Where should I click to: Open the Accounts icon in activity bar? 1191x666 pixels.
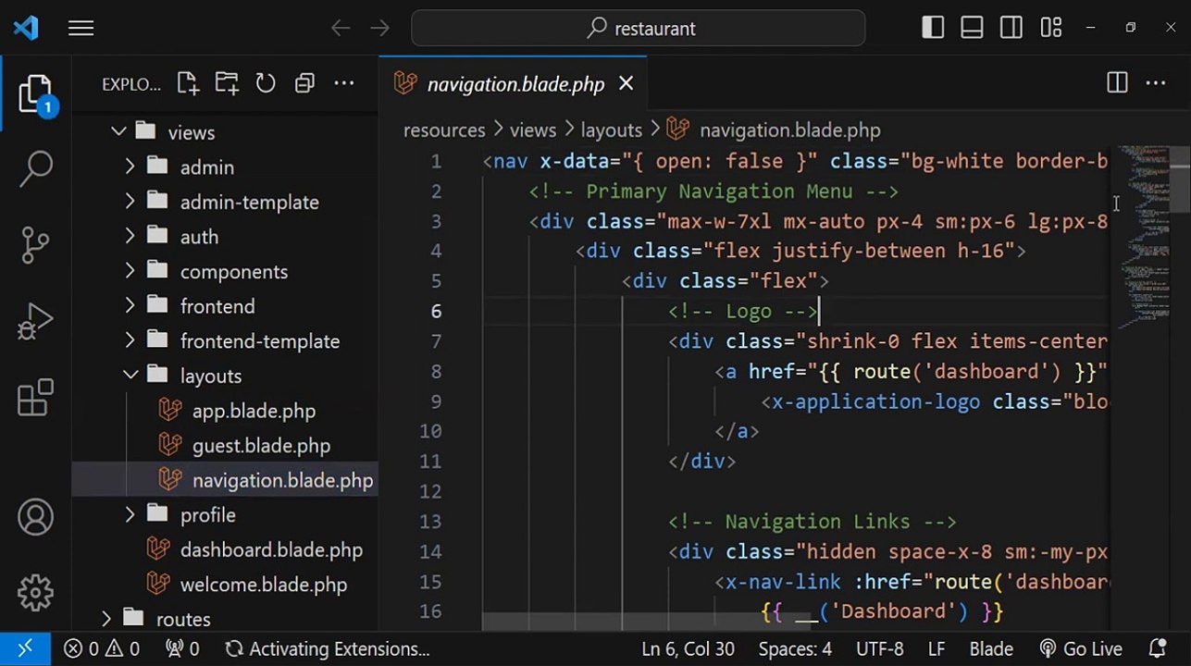point(35,517)
